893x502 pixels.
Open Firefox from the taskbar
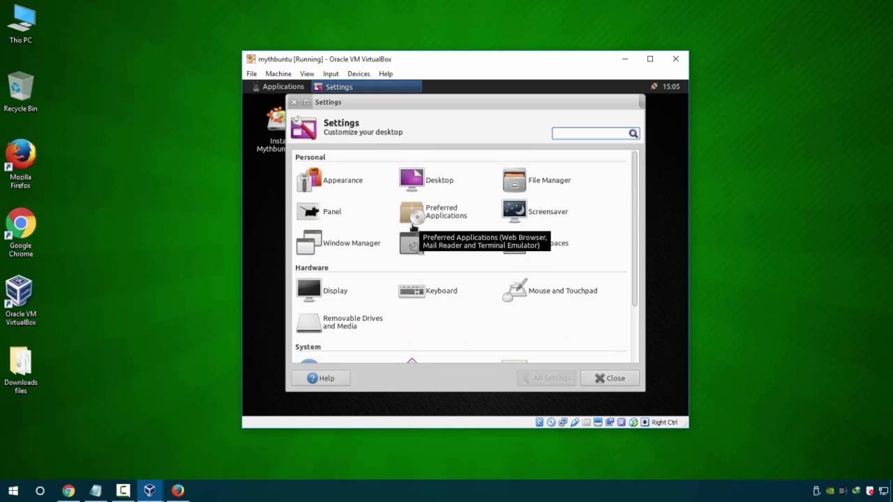point(177,491)
